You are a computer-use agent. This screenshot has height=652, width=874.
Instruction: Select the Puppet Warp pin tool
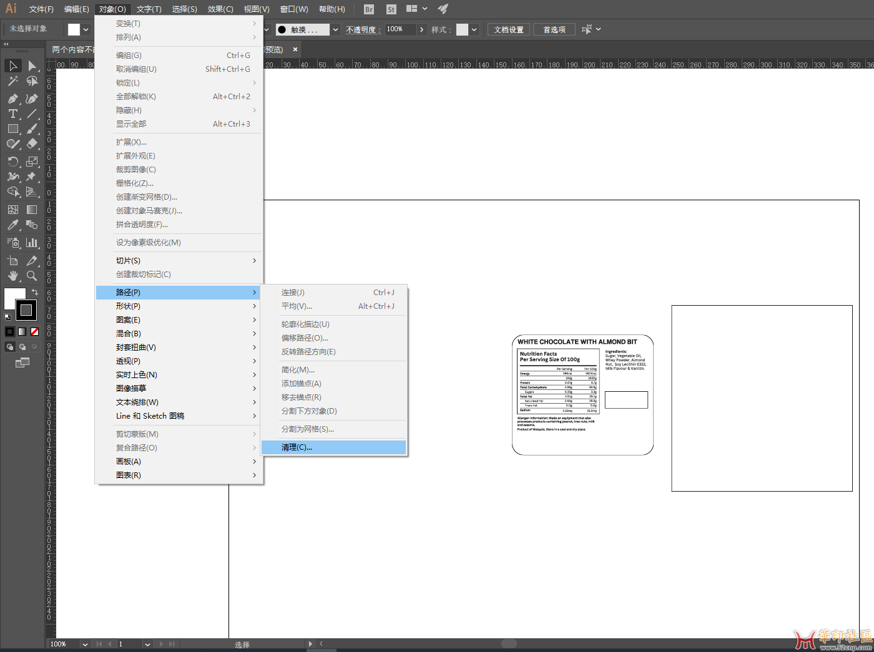coord(32,177)
